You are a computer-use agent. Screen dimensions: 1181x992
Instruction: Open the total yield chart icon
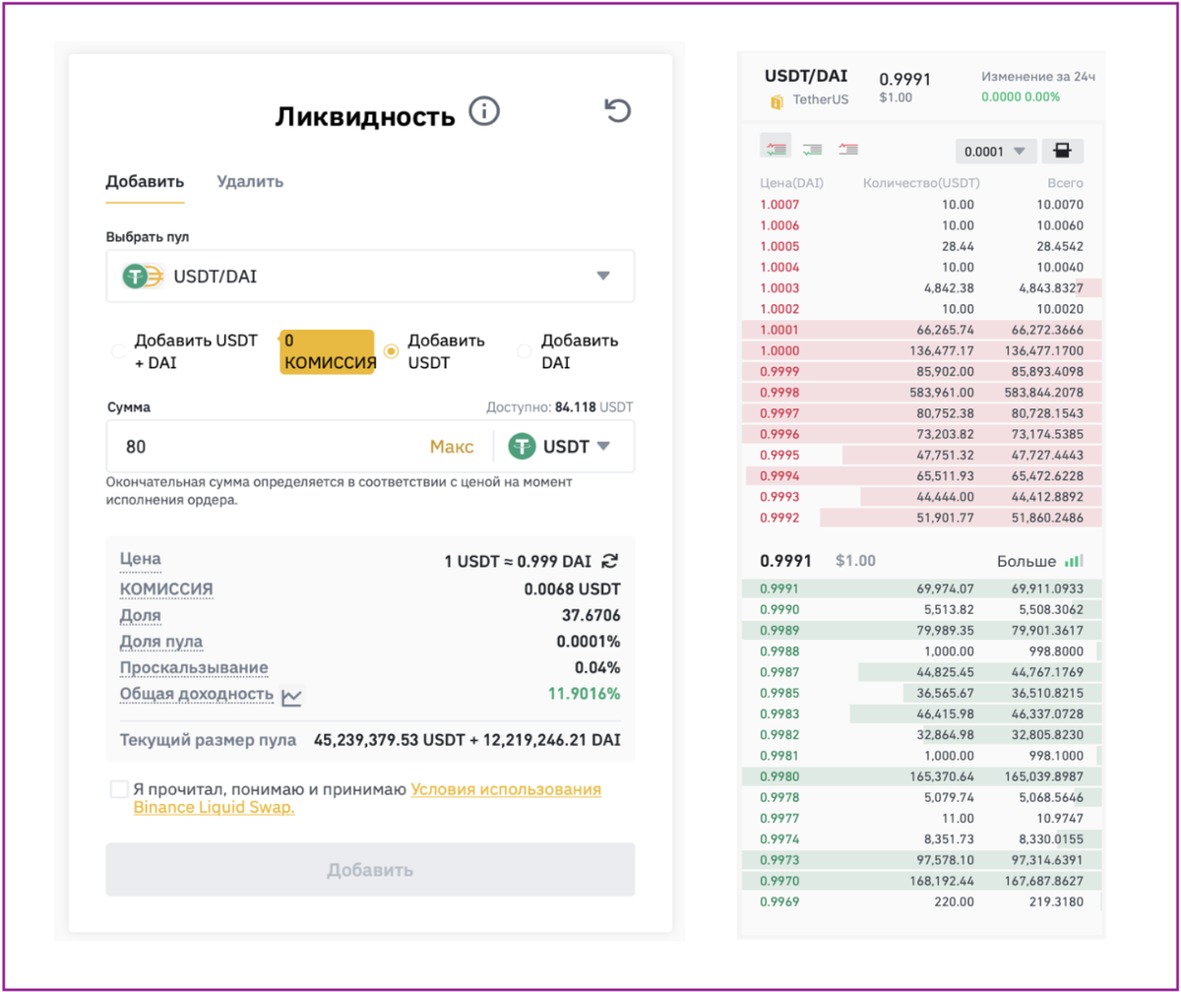pyautogui.click(x=292, y=696)
